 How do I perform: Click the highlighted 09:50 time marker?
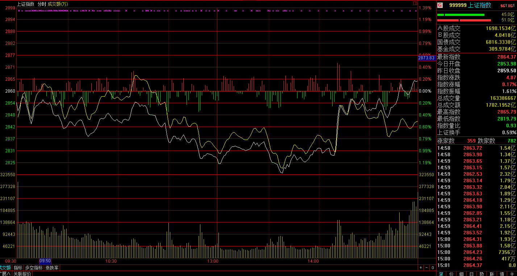tap(45, 261)
